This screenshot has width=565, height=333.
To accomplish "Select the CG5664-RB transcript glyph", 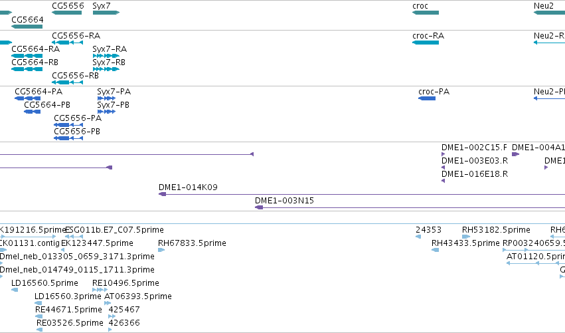I will 27,69.
